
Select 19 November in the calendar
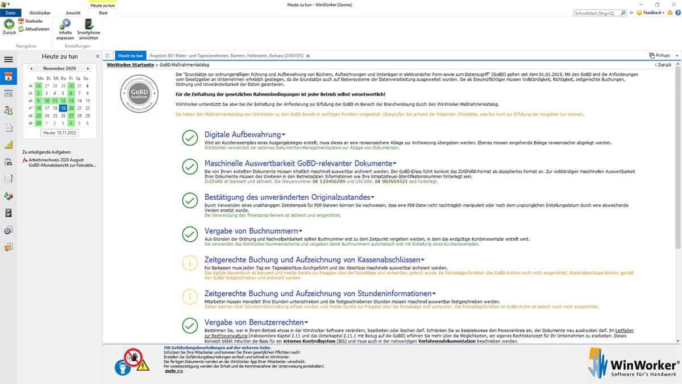[63, 108]
